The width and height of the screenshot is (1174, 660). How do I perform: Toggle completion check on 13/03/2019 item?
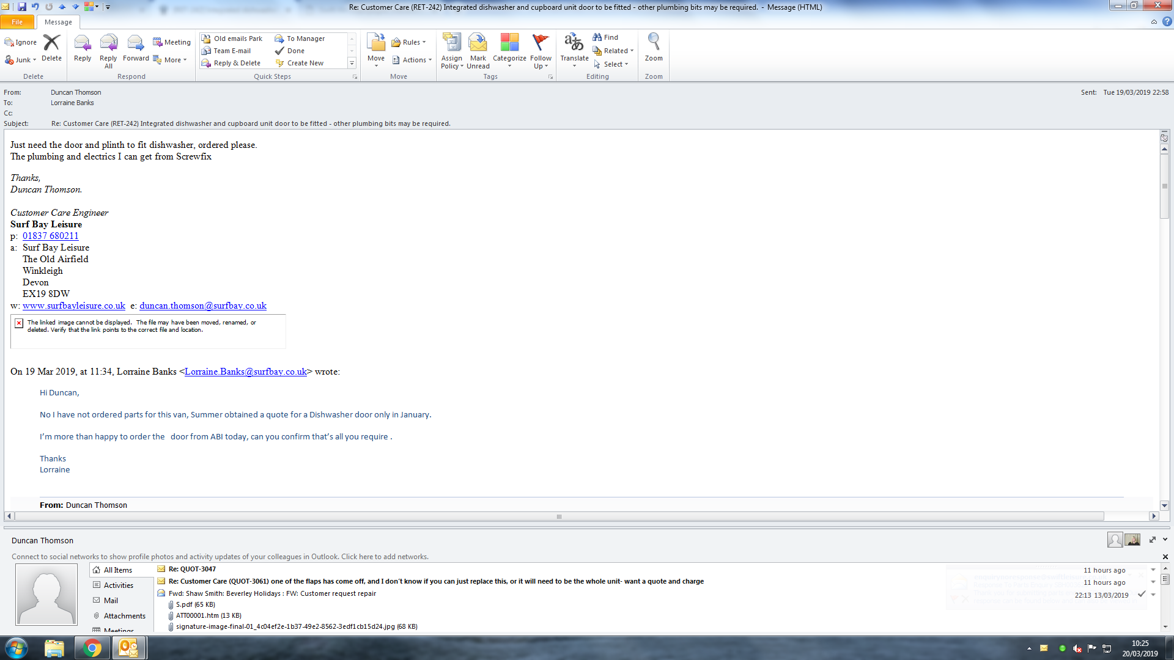(x=1141, y=594)
